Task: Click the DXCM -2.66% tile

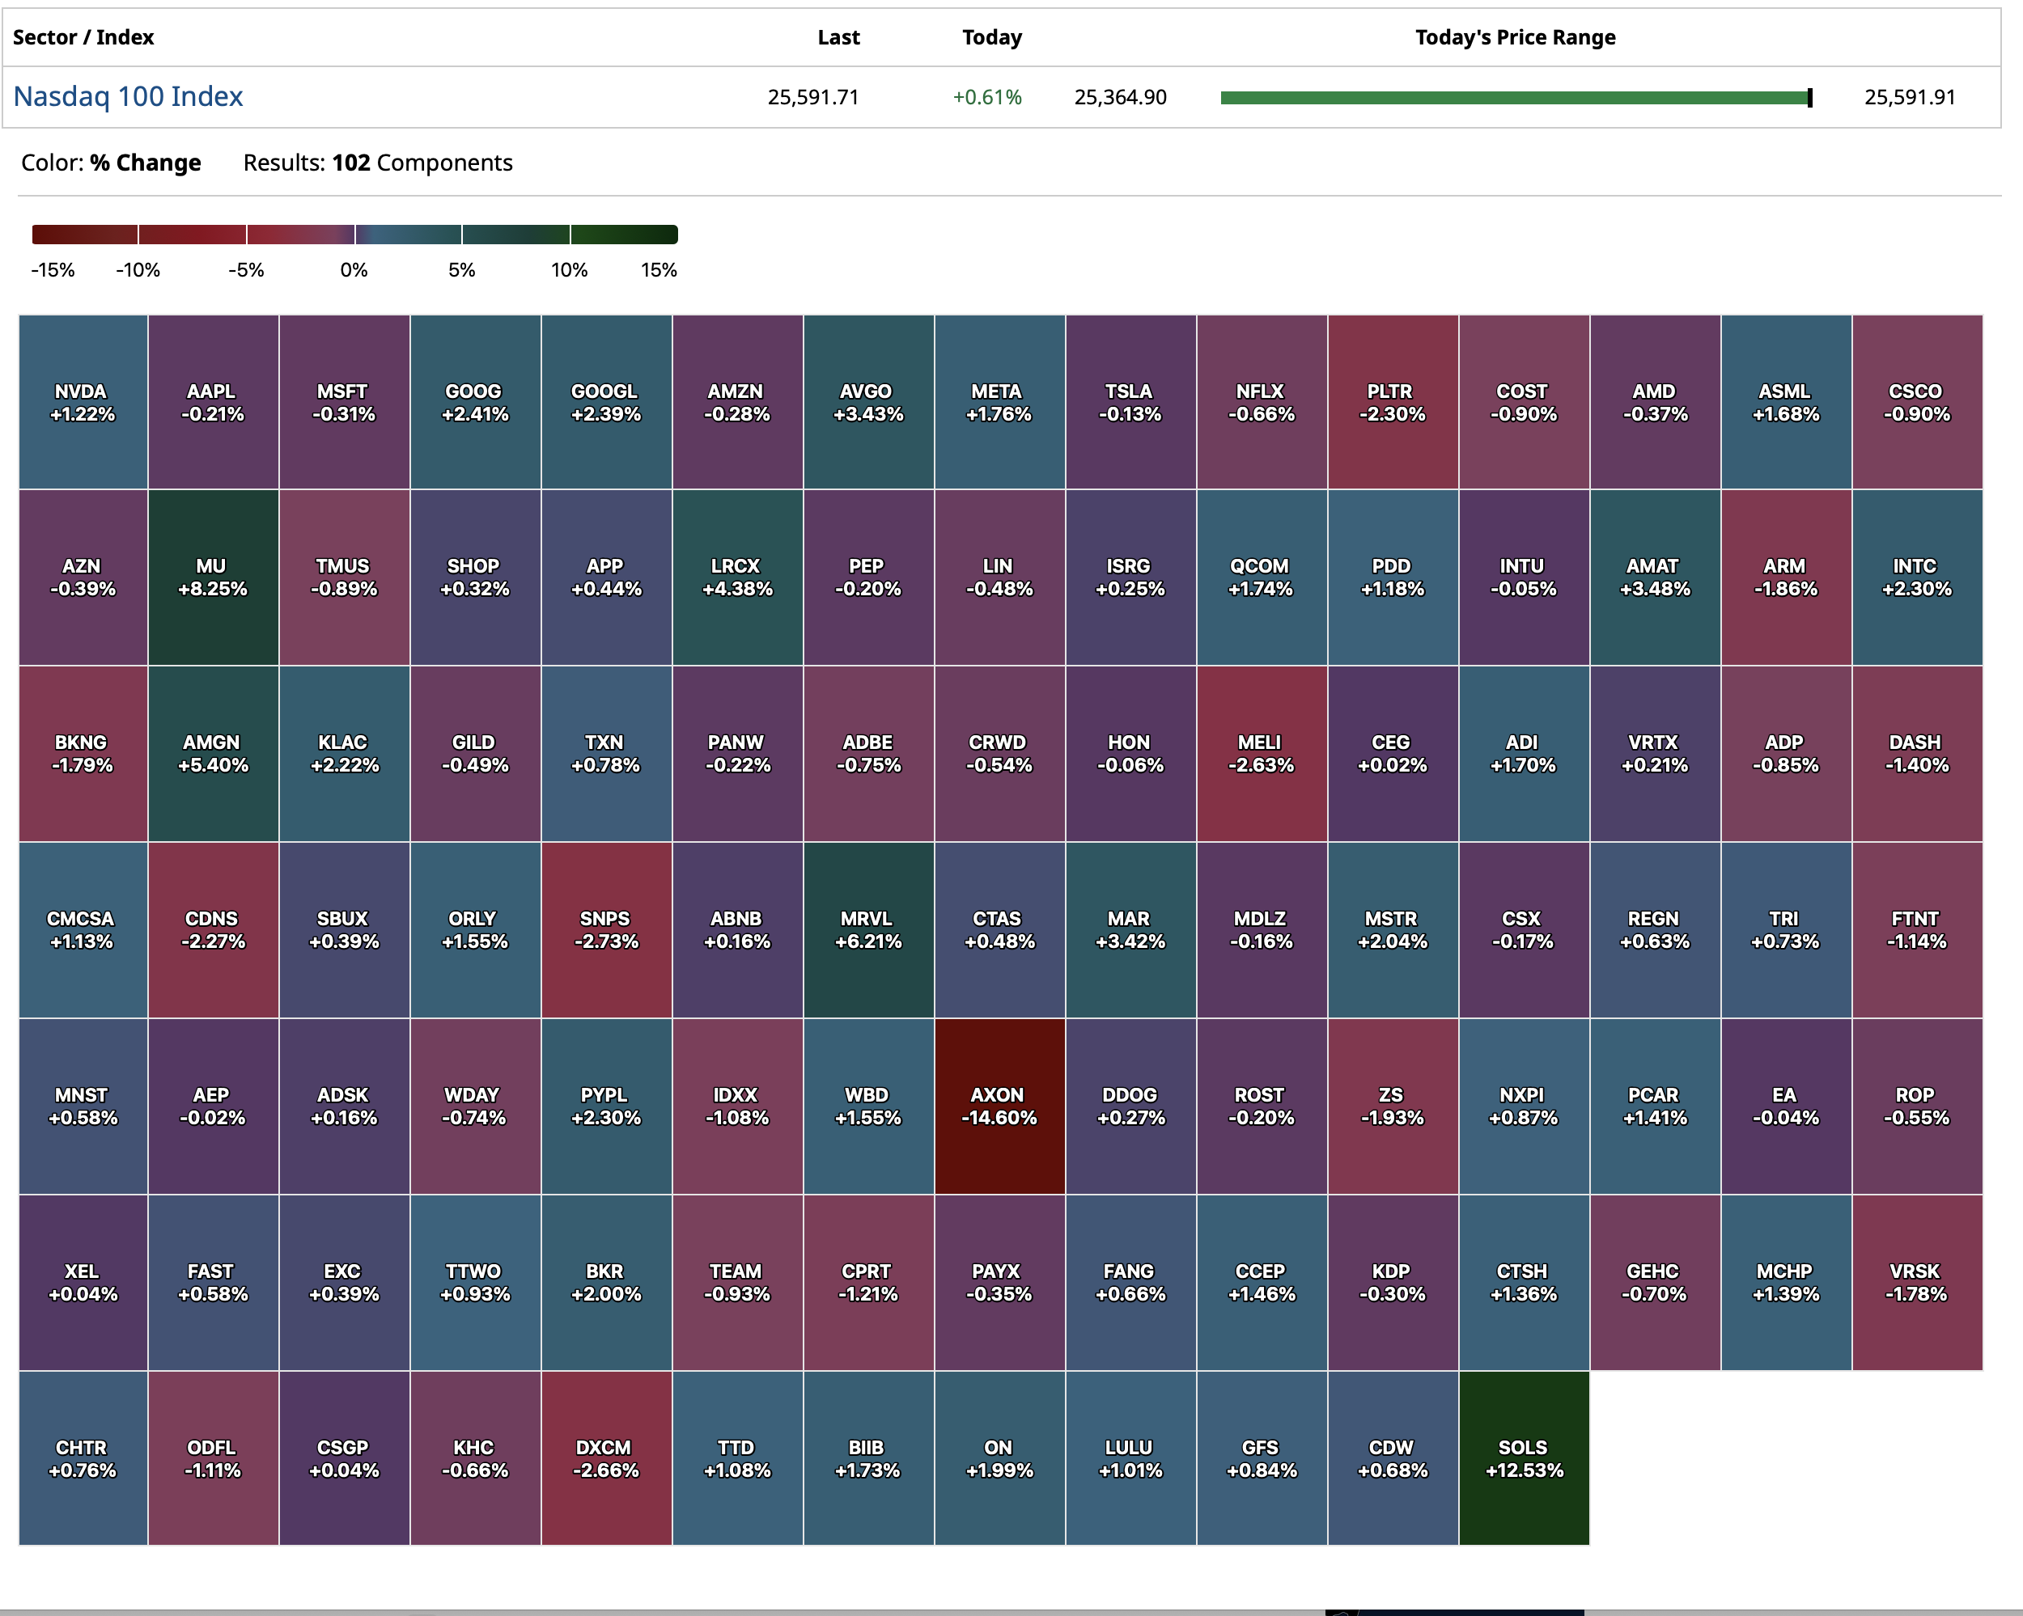Action: point(606,1458)
